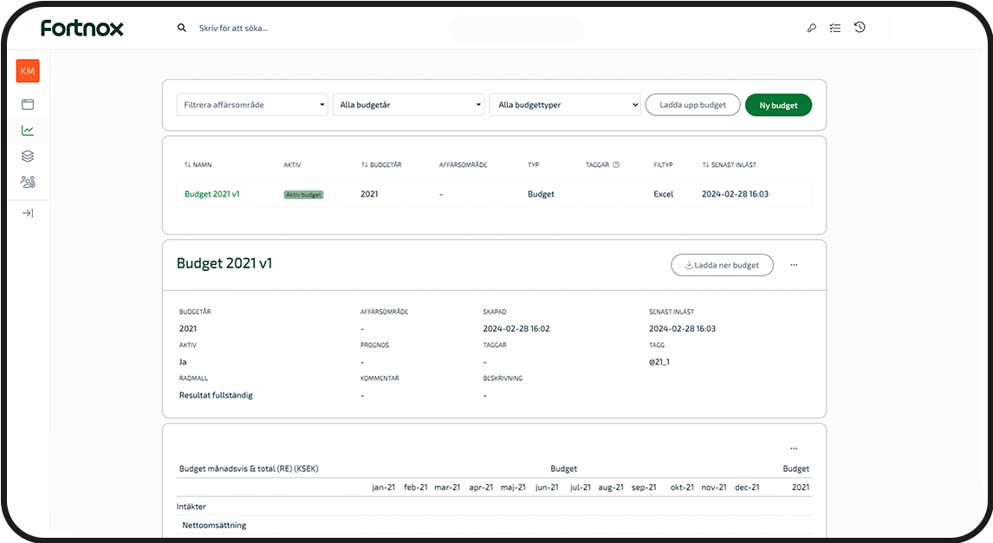Open the Budget 2021 v1 link
Image resolution: width=993 pixels, height=543 pixels.
[212, 194]
